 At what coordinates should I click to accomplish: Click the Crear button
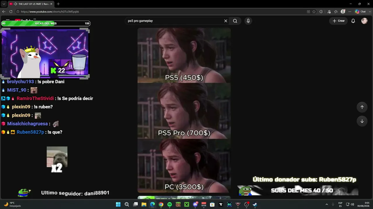point(339,21)
